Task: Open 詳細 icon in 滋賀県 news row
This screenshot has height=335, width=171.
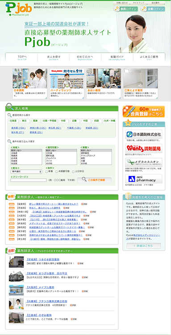Action: 84,204
